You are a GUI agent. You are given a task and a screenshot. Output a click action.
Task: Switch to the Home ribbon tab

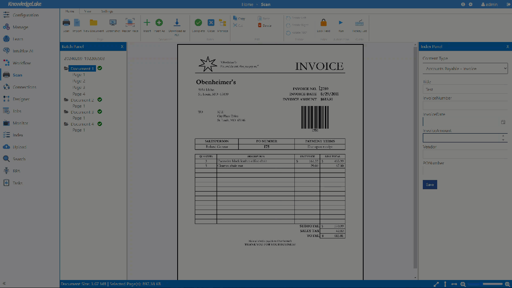70,11
